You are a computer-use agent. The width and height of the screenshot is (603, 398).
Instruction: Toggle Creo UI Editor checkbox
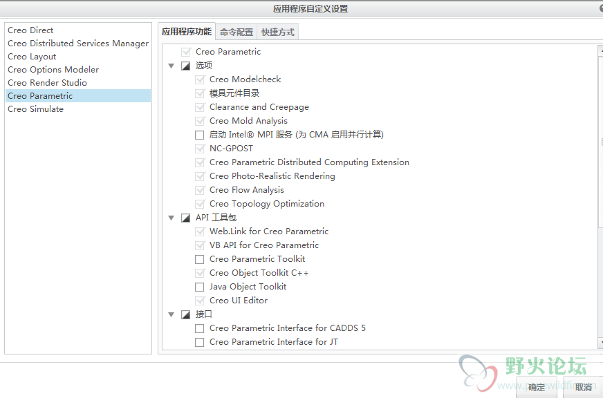point(200,301)
